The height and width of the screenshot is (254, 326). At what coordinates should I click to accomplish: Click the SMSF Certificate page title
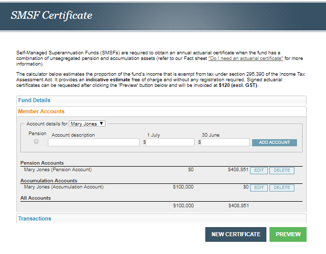pos(51,15)
